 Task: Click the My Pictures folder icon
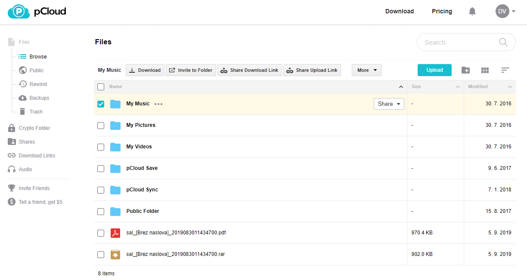coord(115,126)
